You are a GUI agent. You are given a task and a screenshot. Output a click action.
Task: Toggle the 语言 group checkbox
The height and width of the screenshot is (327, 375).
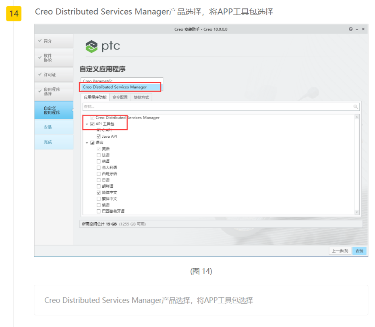pyautogui.click(x=92, y=143)
